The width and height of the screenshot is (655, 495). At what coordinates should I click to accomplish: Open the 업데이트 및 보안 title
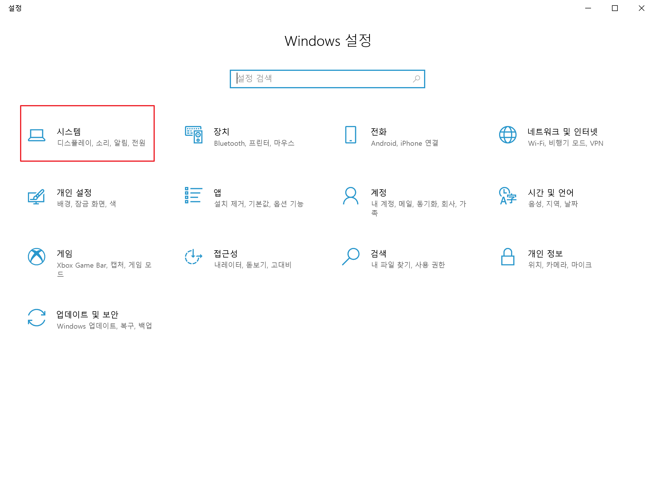87,314
